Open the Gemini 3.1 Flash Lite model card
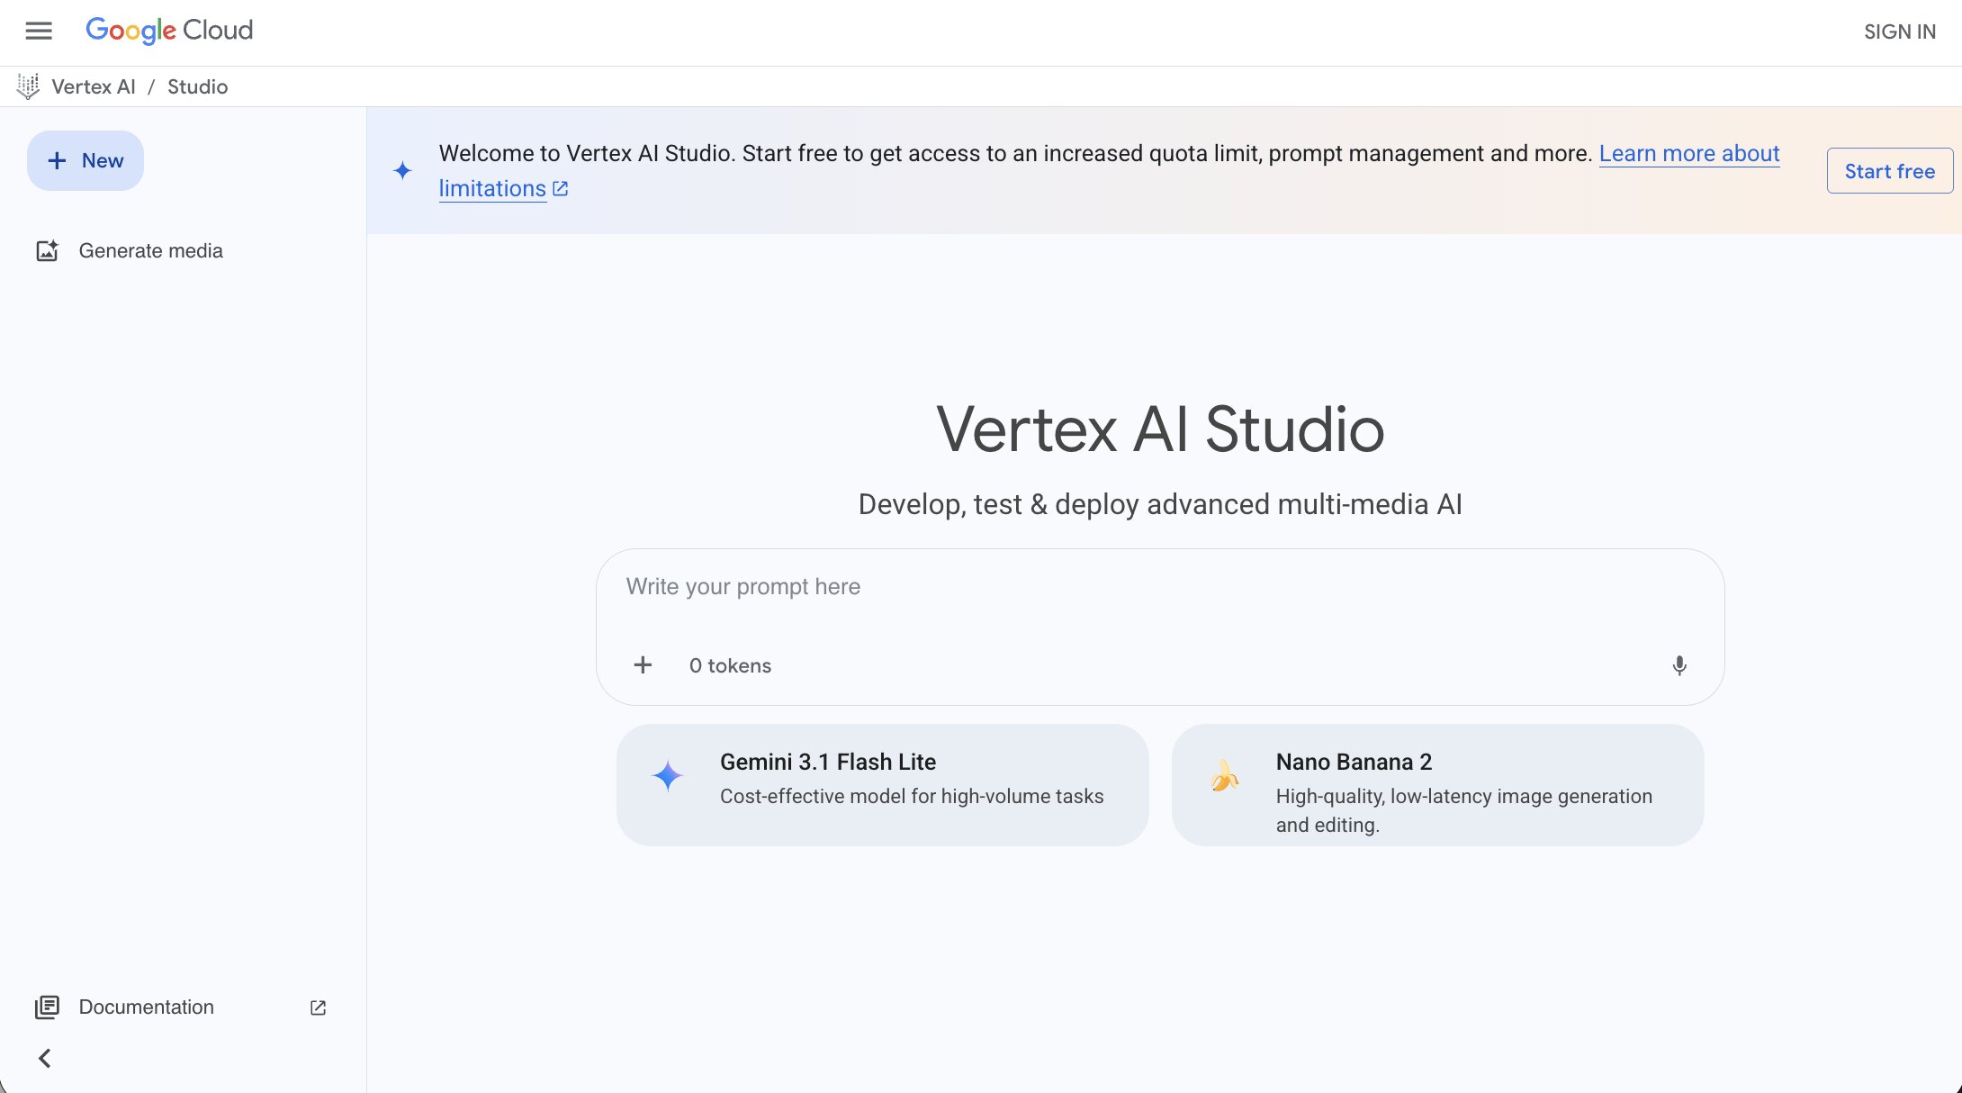Image resolution: width=1962 pixels, height=1093 pixels. 883,784
